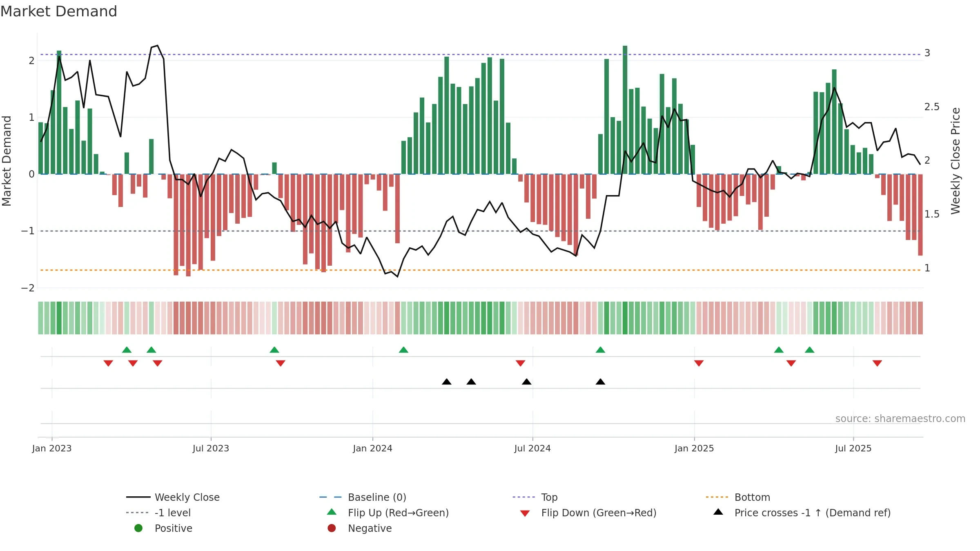Toggle the Top legend entry
Screen dimensions: 980x551
click(535, 497)
